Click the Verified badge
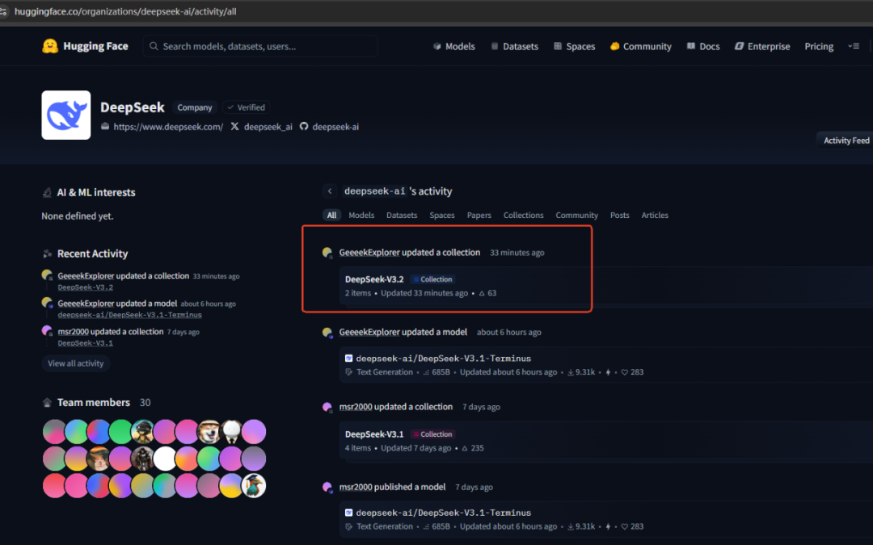Screen dimensions: 873x545 pyautogui.click(x=246, y=107)
